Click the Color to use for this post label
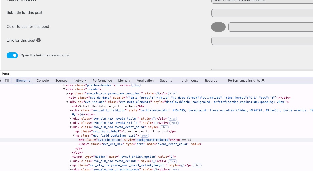The image size is (313, 171). [x=28, y=27]
